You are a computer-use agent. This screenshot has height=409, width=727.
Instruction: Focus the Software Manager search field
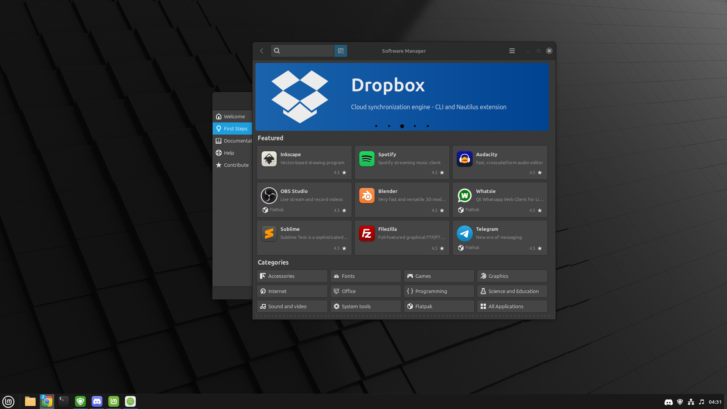pyautogui.click(x=302, y=51)
